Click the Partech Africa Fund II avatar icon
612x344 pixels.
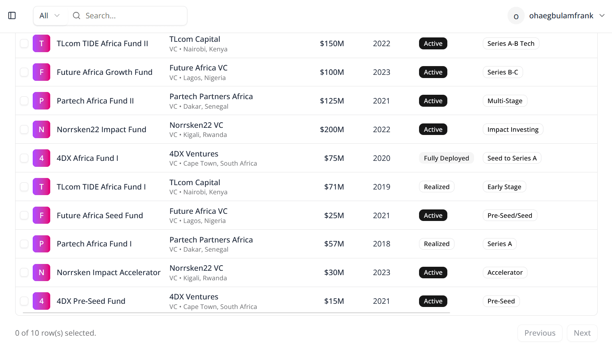pos(41,101)
